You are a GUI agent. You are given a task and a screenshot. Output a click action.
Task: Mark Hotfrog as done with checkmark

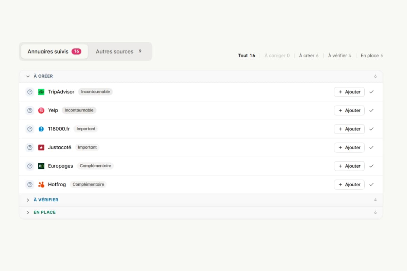coord(371,185)
